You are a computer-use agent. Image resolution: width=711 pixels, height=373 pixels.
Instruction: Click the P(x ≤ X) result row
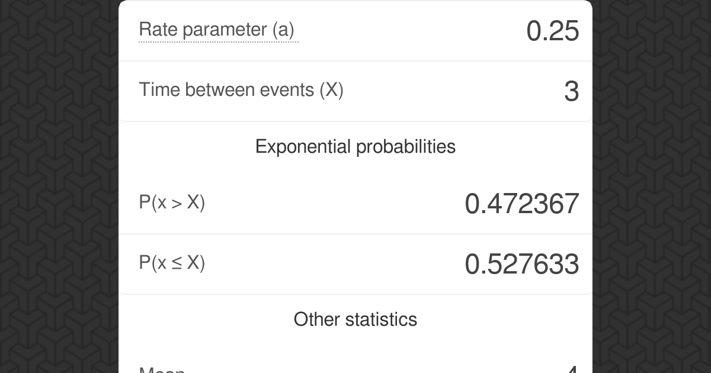tap(355, 264)
